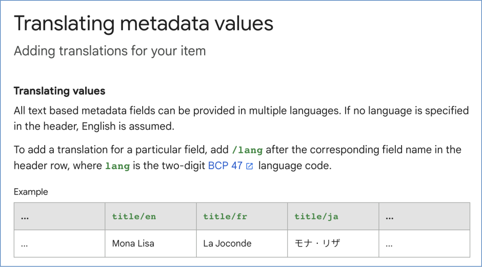Click the Adding translations for your item subtitle
Viewport: 482px width, 267px height.
110,51
